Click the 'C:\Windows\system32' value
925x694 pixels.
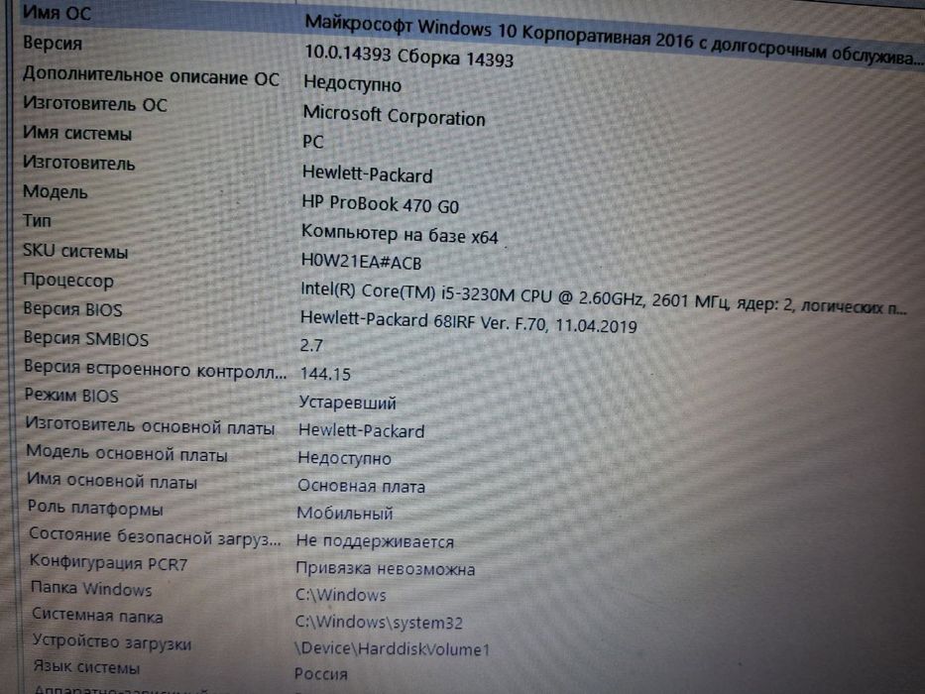coord(378,622)
